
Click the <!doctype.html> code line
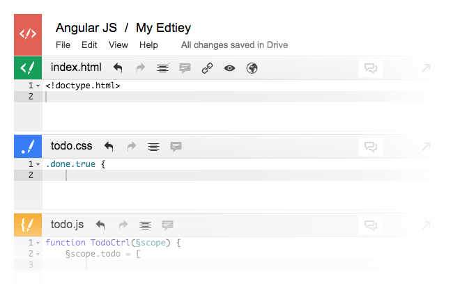click(x=83, y=86)
